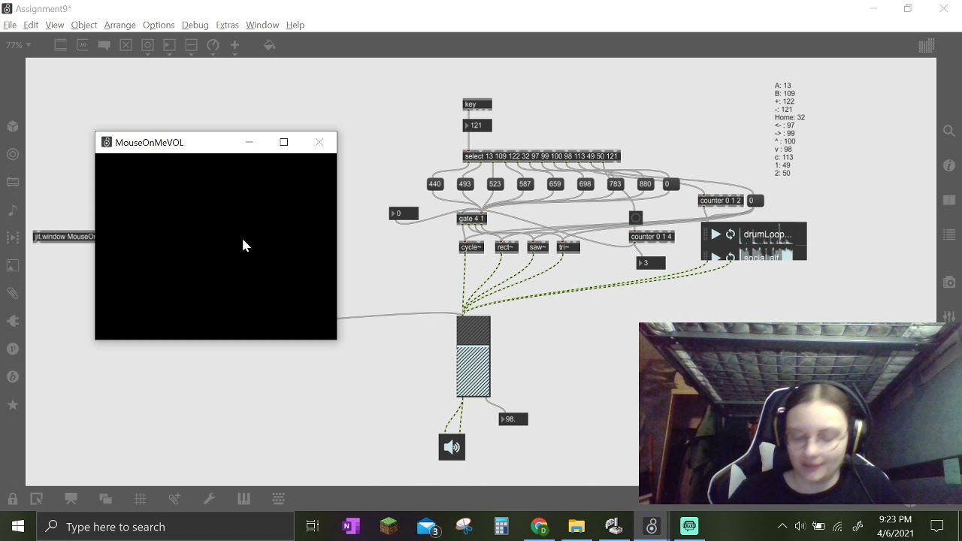This screenshot has width=962, height=541.
Task: Click the number box showing 3
Action: coord(651,263)
